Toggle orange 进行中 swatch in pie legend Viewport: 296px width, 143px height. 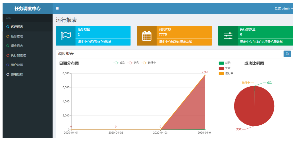[x=221, y=73]
